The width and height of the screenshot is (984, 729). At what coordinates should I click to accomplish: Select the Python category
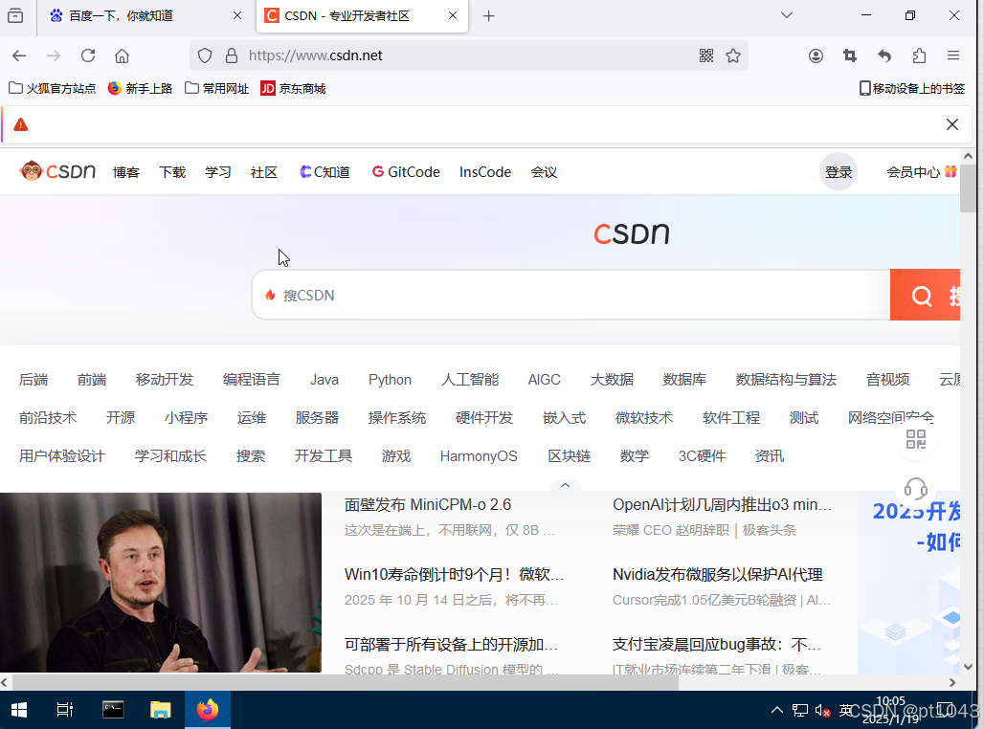click(390, 380)
